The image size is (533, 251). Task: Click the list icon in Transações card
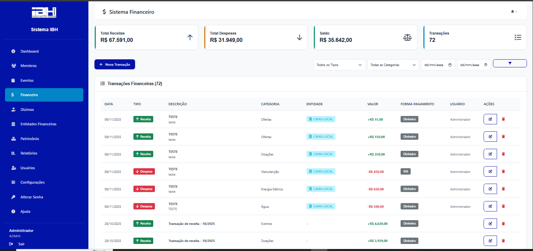[518, 38]
